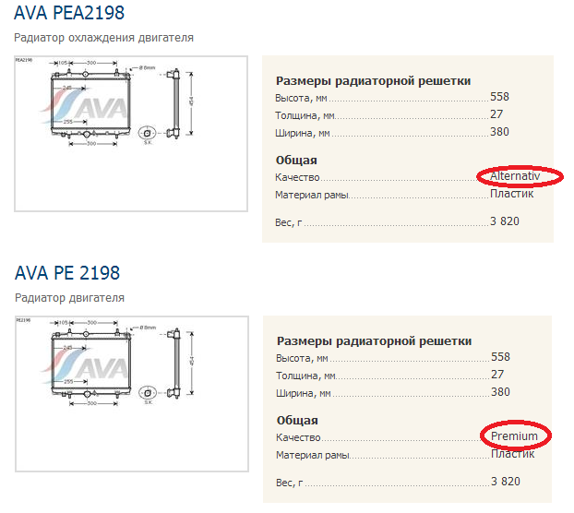The width and height of the screenshot is (574, 513).
Task: Click the circled Alternativ quality value
Action: point(514,175)
